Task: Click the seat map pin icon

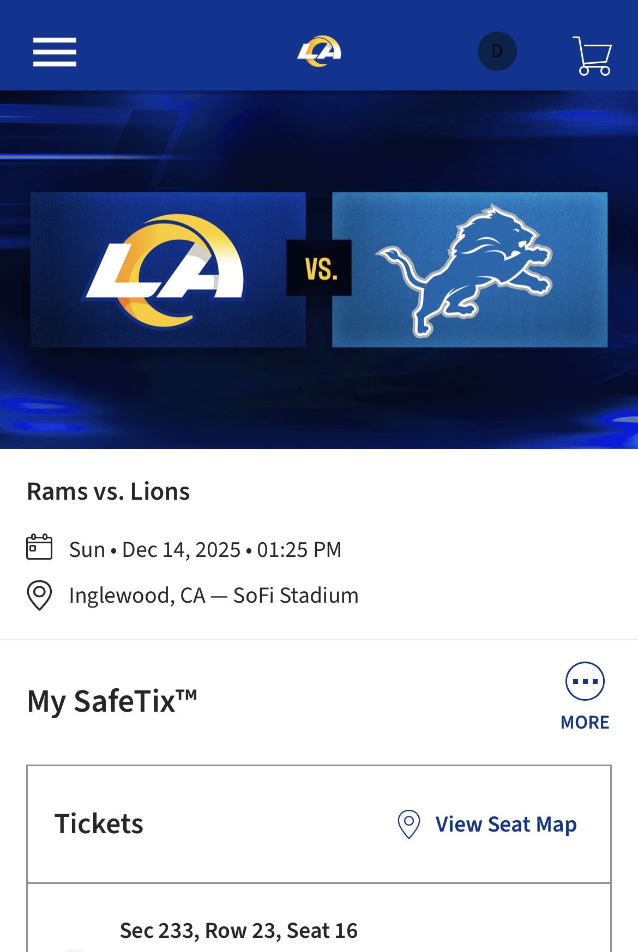Action: [408, 824]
